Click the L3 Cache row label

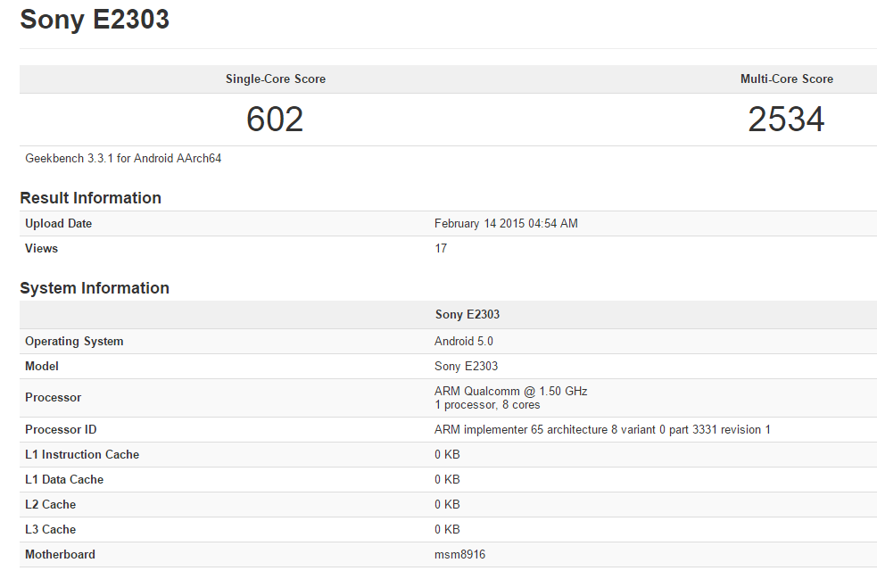coord(52,530)
